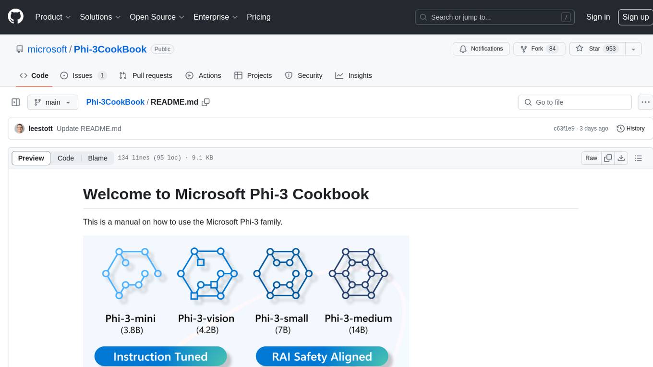Screen dimensions: 653x367
Task: Open leestott avatar profile
Action: point(20,128)
